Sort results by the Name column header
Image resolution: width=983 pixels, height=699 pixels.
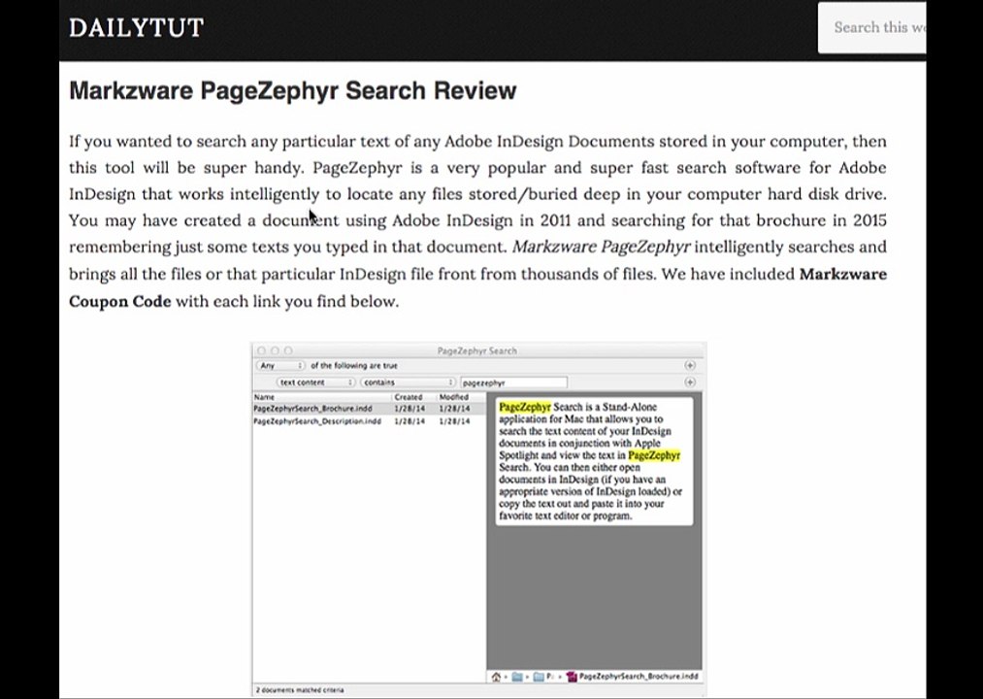click(x=321, y=397)
